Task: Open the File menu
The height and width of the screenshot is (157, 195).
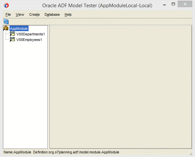Action: [x=8, y=14]
